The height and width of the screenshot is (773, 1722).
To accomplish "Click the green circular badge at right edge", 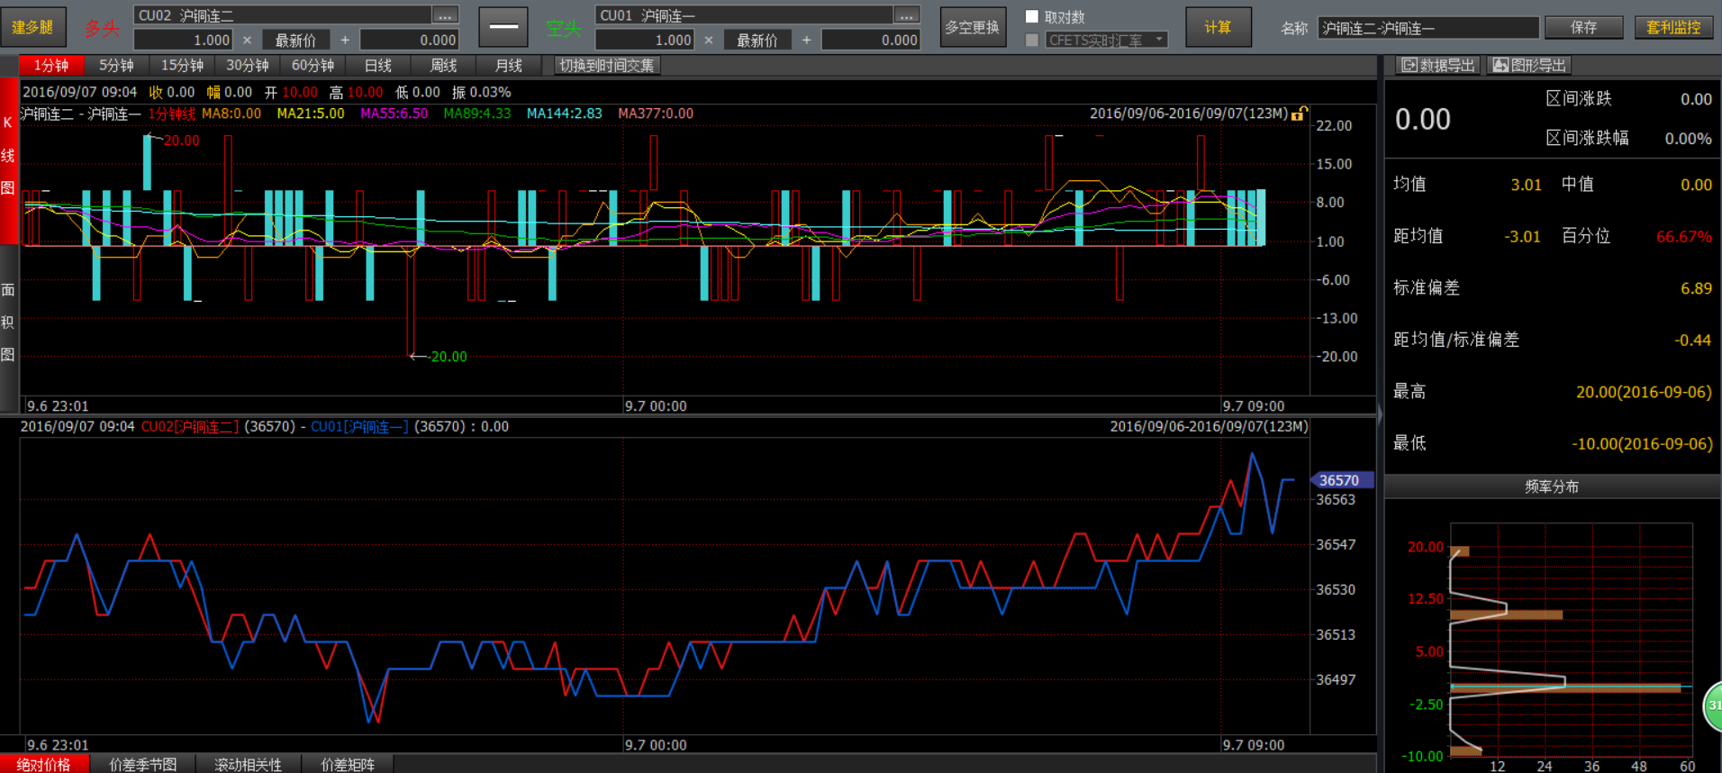I will pos(1712,705).
